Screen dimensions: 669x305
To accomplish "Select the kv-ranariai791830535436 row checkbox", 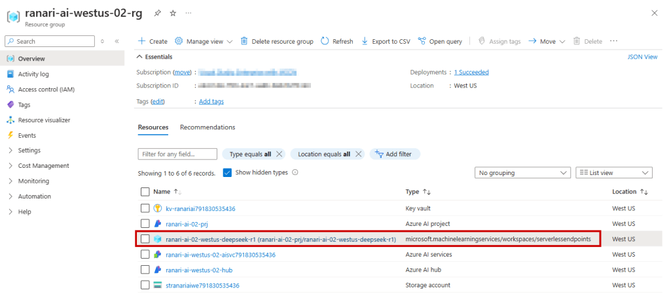I will tap(145, 208).
